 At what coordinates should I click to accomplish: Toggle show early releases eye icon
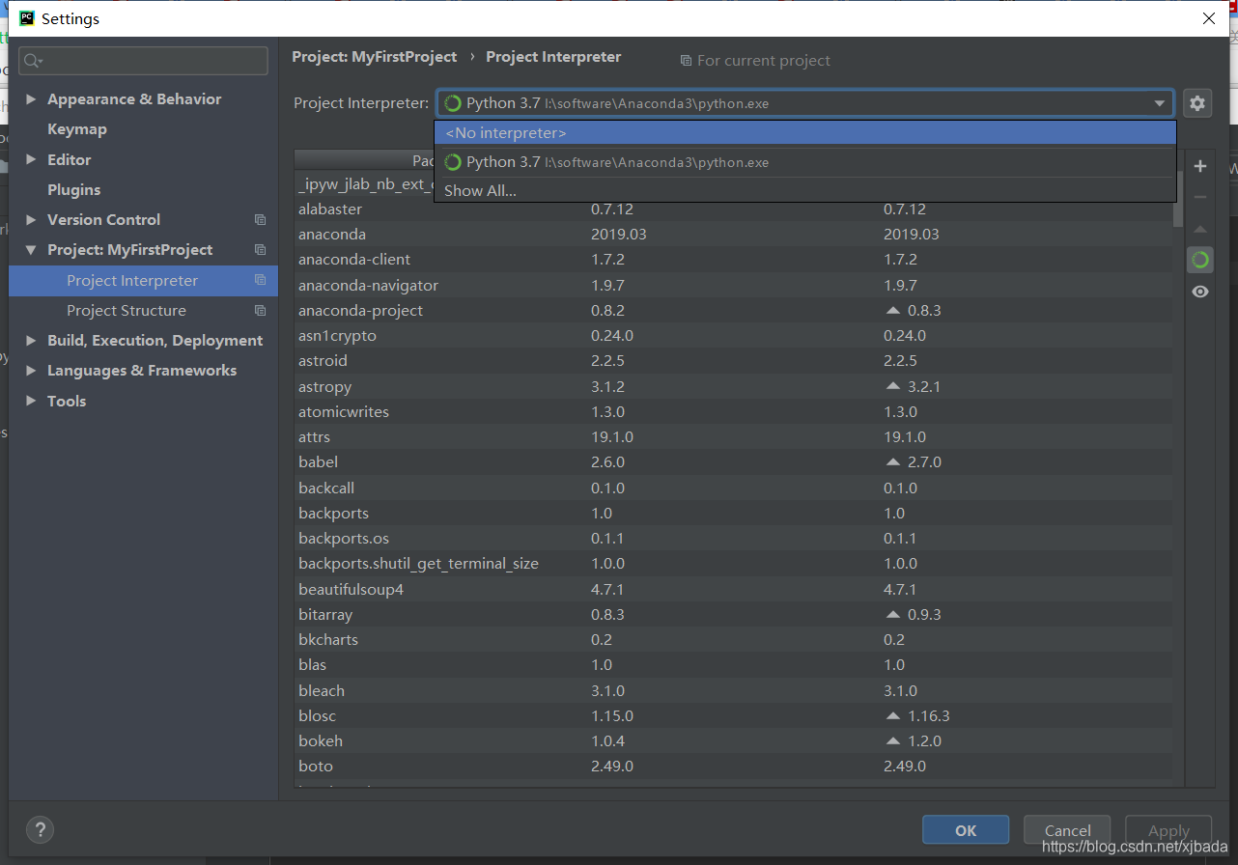(x=1200, y=292)
